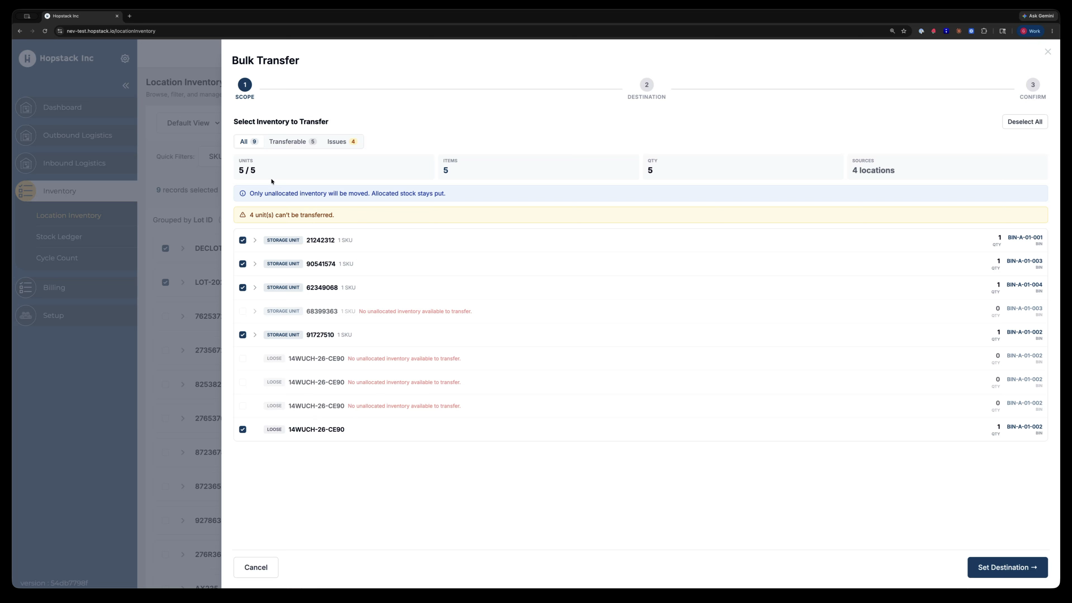Toggle the LOT-20 row checkbox in background list
The height and width of the screenshot is (603, 1072).
click(165, 283)
